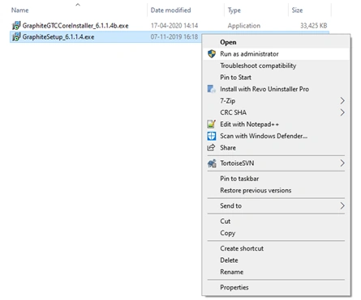This screenshot has height=300, width=361.
Task: Choose Copy from the context menu
Action: click(276, 233)
